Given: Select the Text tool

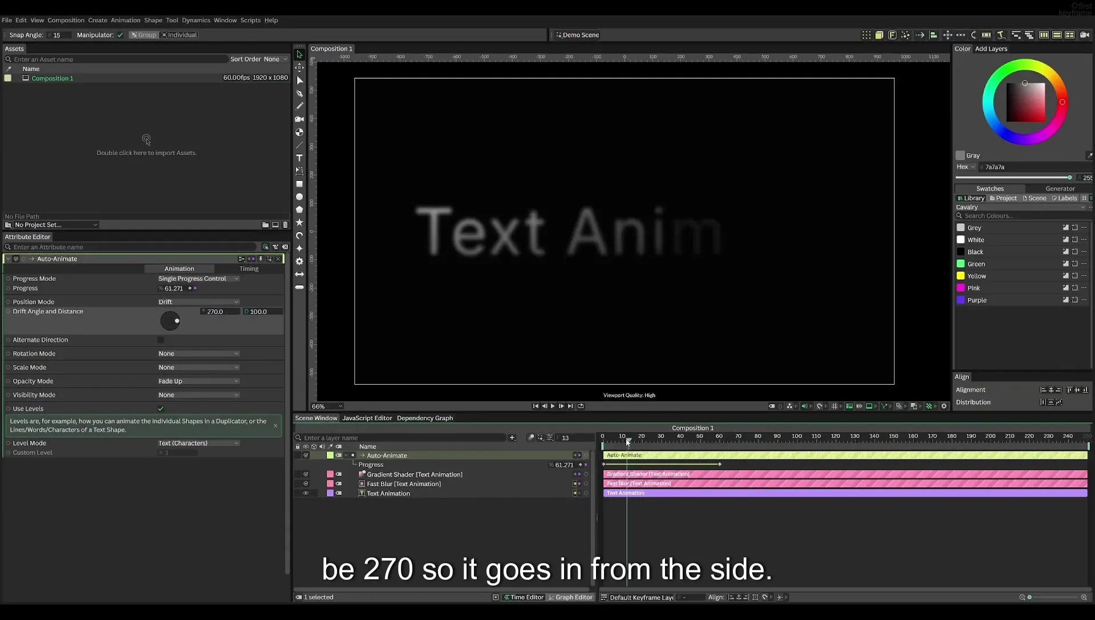Looking at the screenshot, I should [x=299, y=158].
